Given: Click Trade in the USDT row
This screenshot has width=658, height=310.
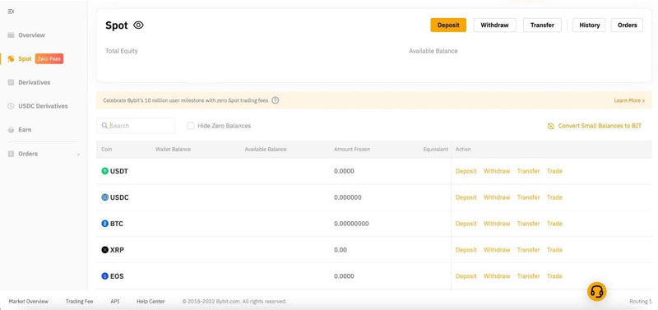Looking at the screenshot, I should click(554, 171).
